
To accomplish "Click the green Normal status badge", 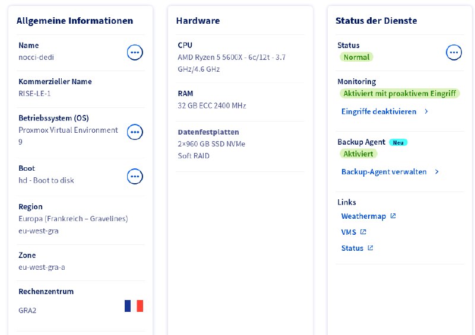I will (x=356, y=57).
